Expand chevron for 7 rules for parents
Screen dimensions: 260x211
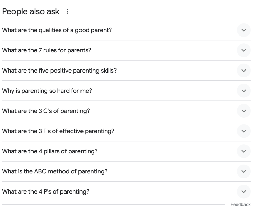tap(244, 50)
